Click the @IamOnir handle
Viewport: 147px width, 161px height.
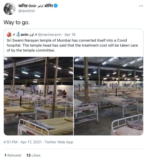[x=27, y=11]
